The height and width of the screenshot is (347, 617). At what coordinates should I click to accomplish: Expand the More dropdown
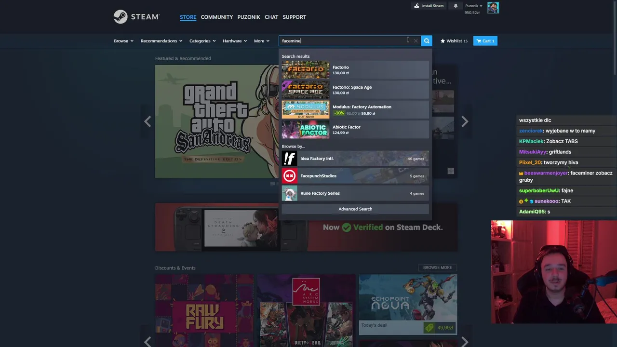[x=262, y=41]
